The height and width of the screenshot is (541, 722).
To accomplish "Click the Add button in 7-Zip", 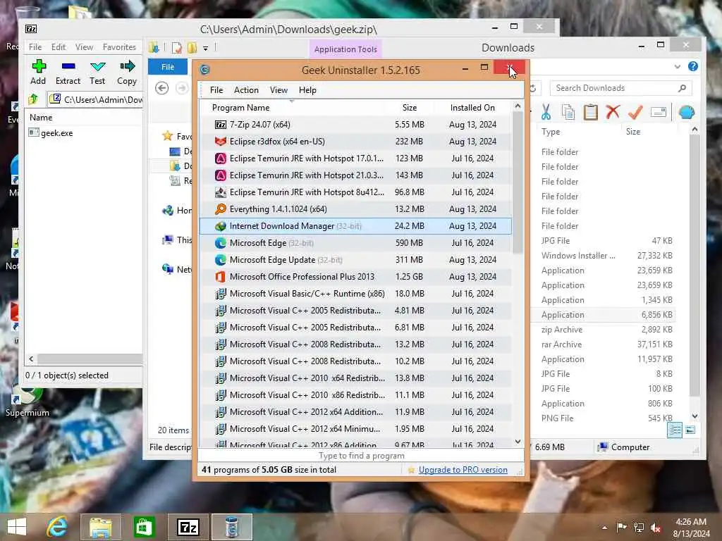I will (38, 73).
